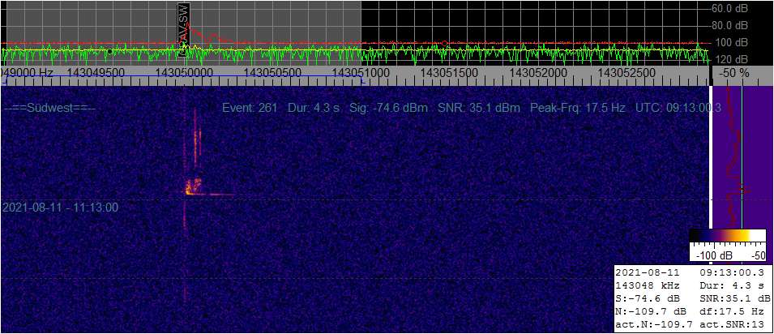774x334 pixels.
Task: Click the ==Südwest== waterfall label
Action: point(49,108)
